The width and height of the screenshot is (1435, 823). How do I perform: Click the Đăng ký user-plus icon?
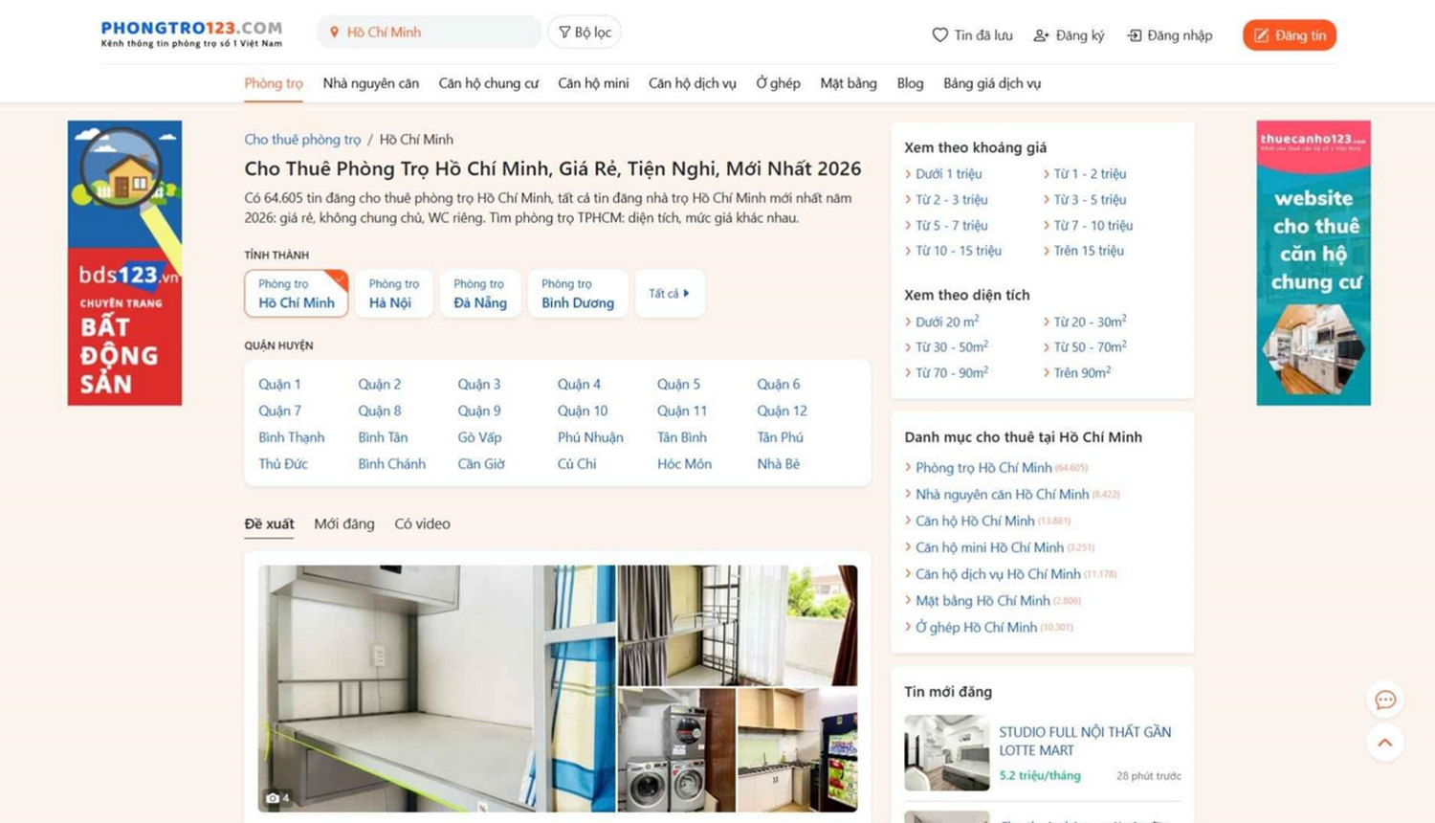click(1041, 35)
